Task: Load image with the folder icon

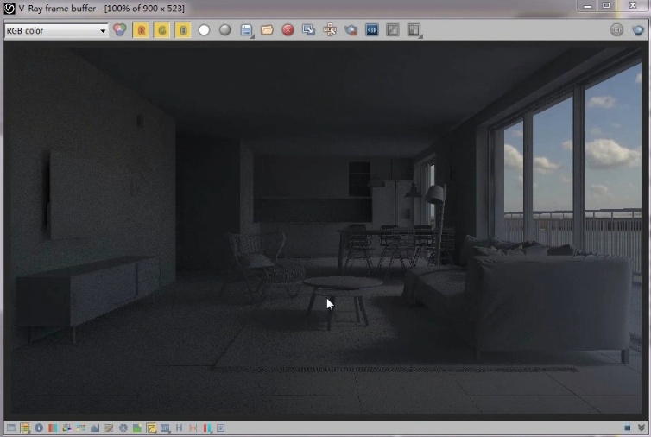Action: tap(267, 30)
